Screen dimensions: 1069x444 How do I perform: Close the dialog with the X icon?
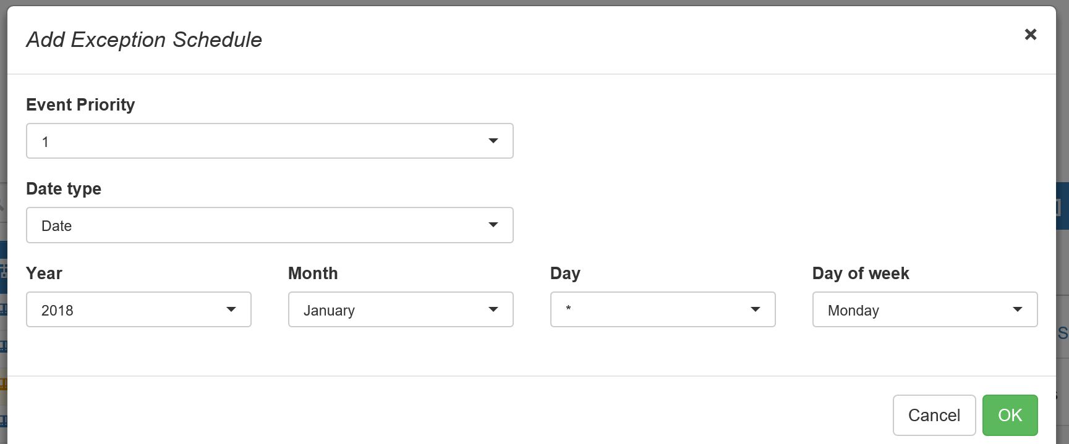click(1030, 35)
